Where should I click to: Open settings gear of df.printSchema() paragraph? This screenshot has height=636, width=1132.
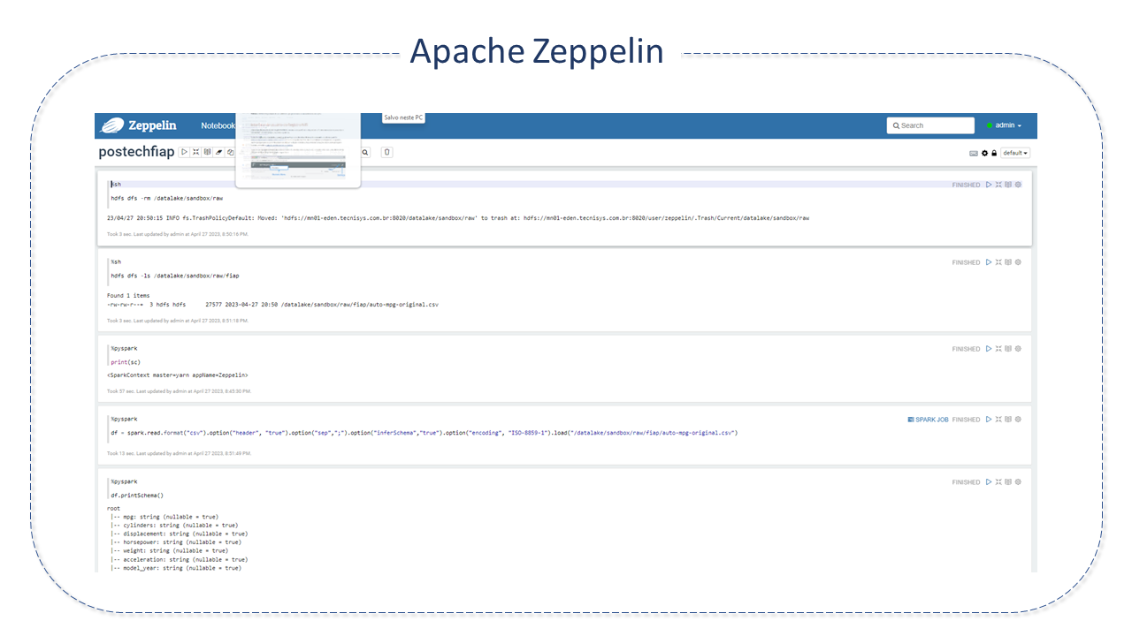[1018, 482]
